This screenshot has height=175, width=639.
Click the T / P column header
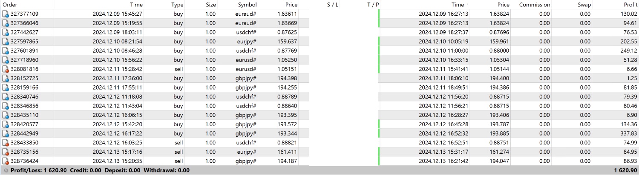(373, 5)
